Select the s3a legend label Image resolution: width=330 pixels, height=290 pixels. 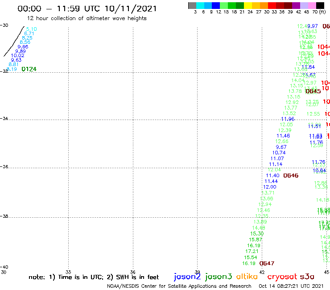(x=307, y=277)
